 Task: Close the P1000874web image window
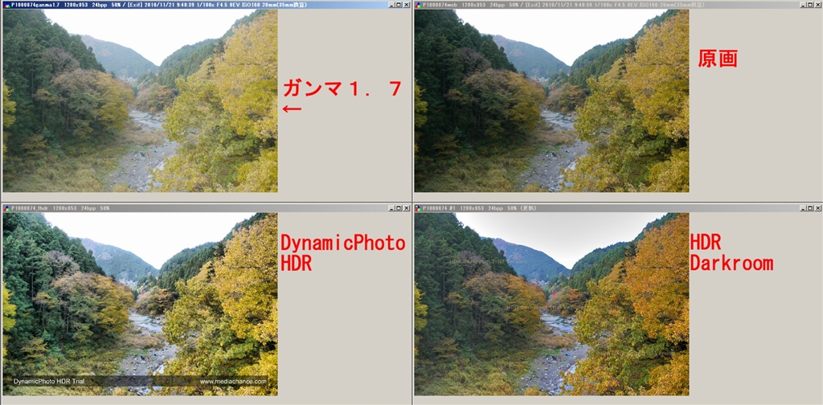817,5
